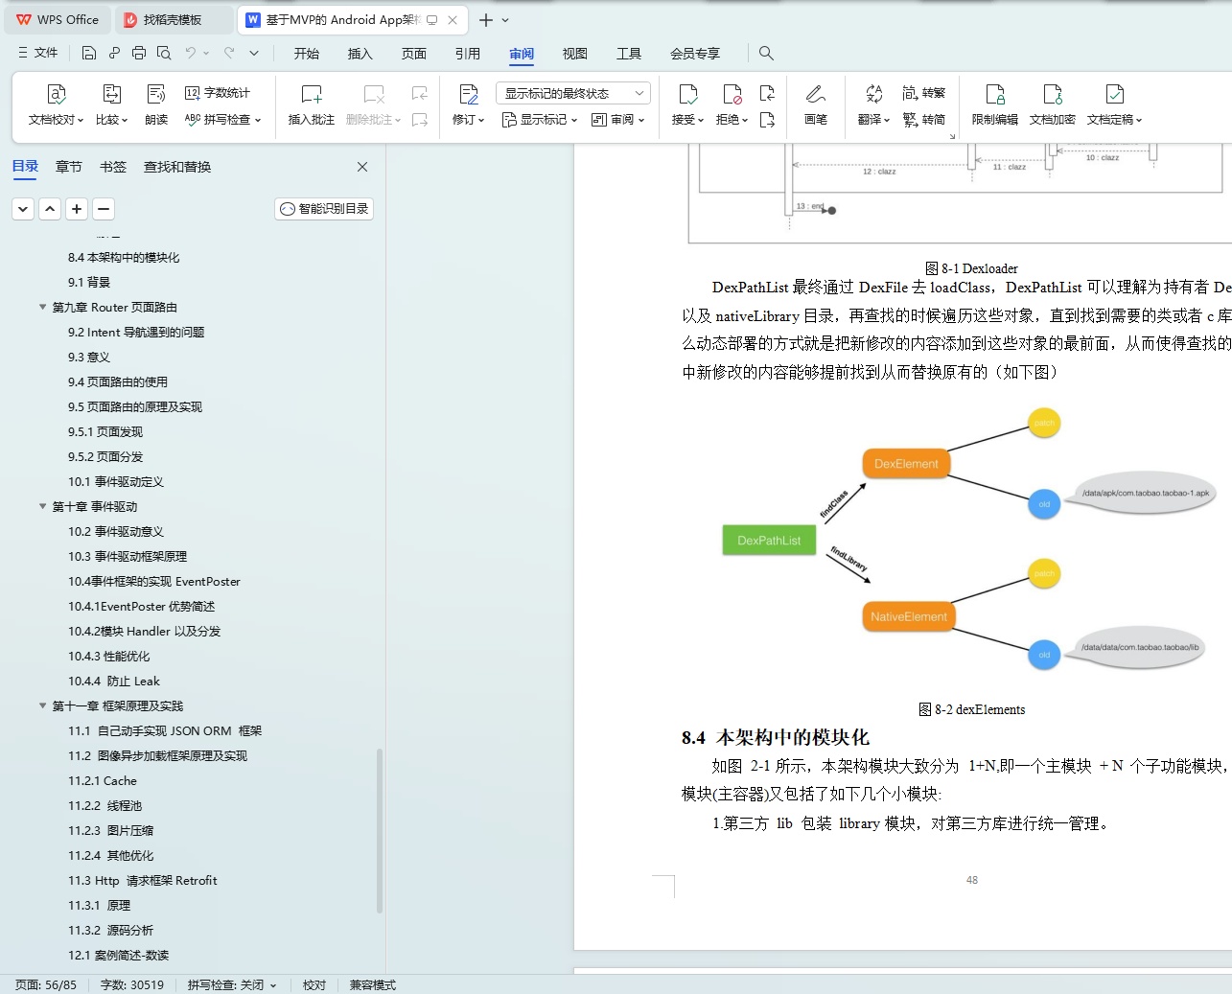Open Print Preview from quick access toolbar
1232x994 pixels.
click(x=164, y=53)
